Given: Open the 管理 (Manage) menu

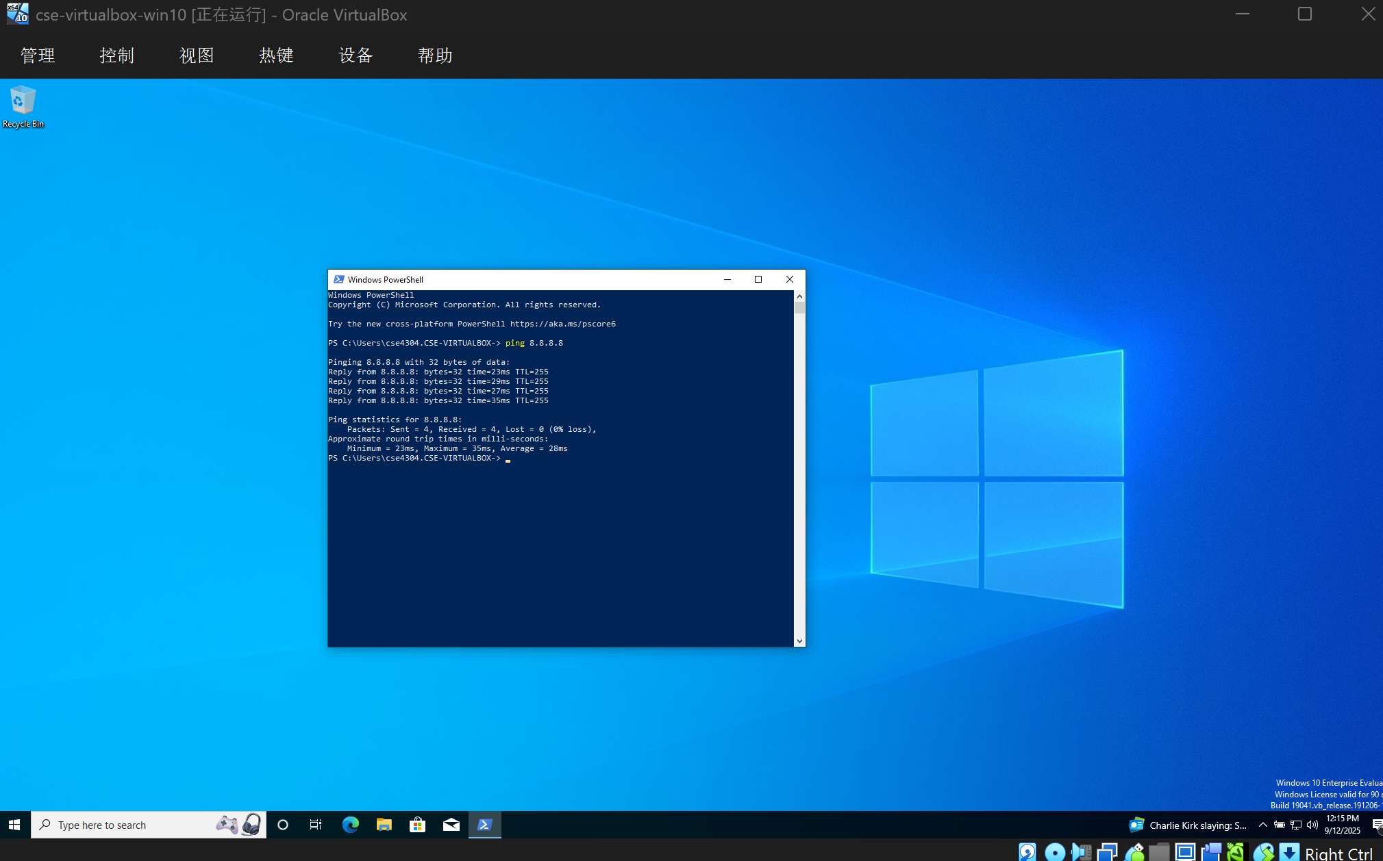Looking at the screenshot, I should (x=38, y=55).
